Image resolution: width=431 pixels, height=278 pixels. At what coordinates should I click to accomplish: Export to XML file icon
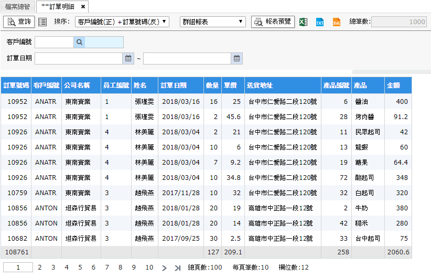[337, 22]
